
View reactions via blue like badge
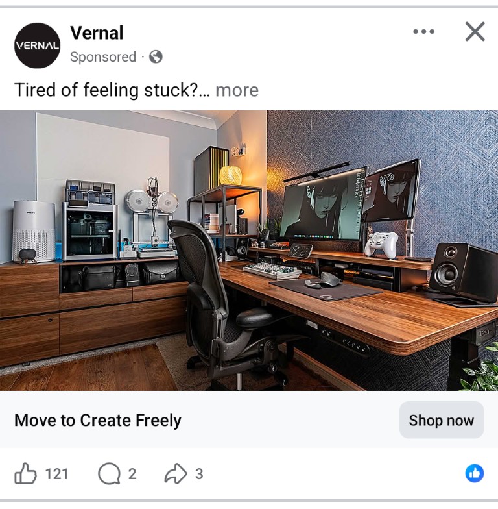point(475,473)
